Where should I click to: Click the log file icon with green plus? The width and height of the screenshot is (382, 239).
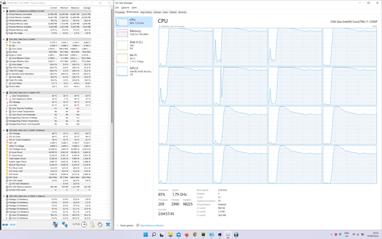[x=92, y=225]
